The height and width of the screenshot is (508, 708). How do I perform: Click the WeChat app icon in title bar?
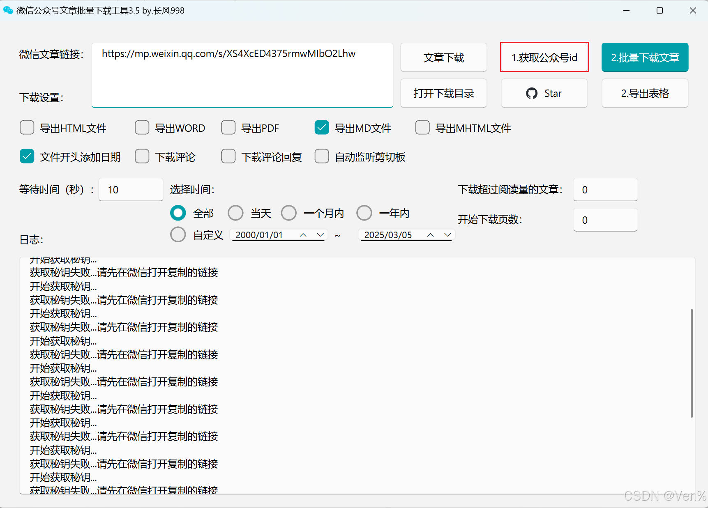[8, 10]
